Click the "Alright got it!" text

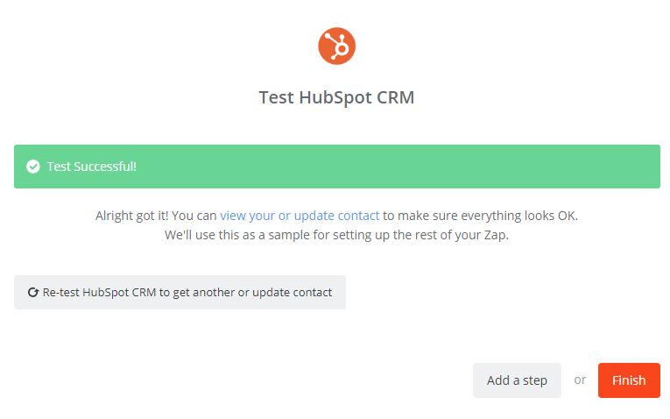point(131,216)
